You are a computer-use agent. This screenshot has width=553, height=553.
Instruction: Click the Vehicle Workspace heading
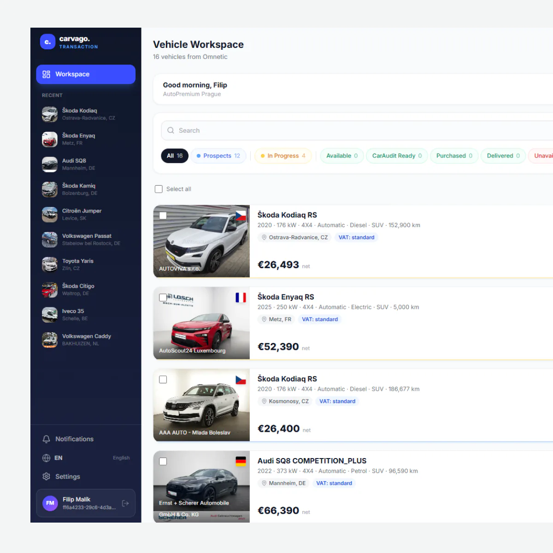(x=198, y=45)
